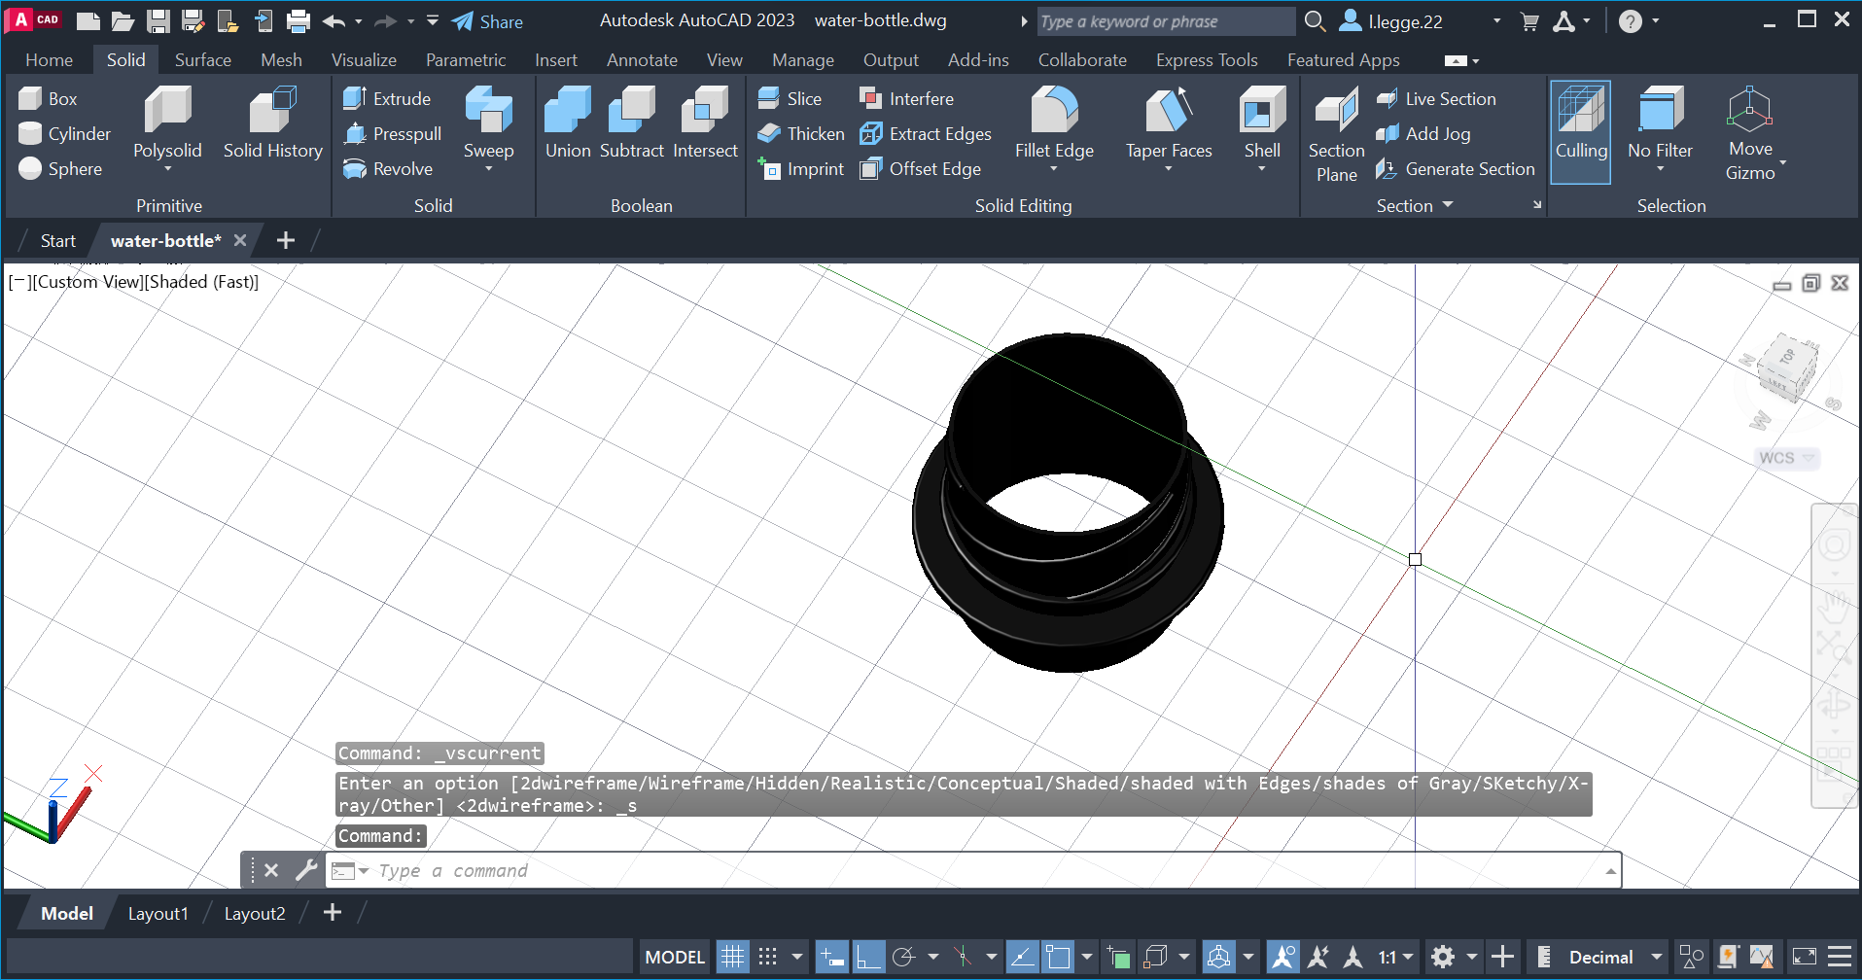Click the Move Gizmo icon
This screenshot has width=1862, height=980.
[x=1749, y=109]
